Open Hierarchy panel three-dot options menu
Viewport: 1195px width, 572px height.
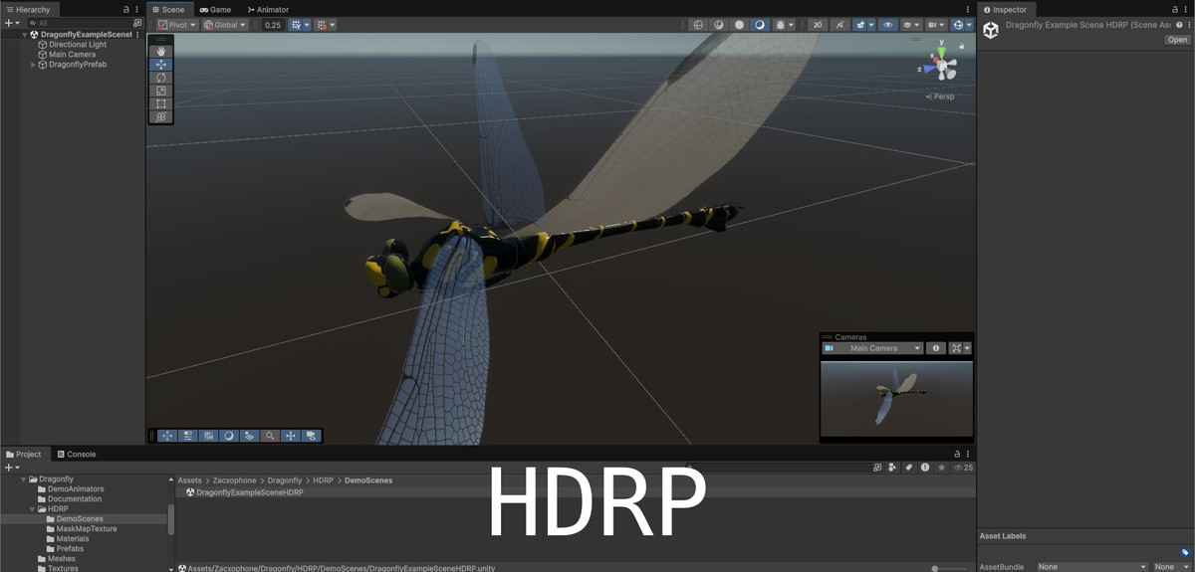[x=136, y=9]
